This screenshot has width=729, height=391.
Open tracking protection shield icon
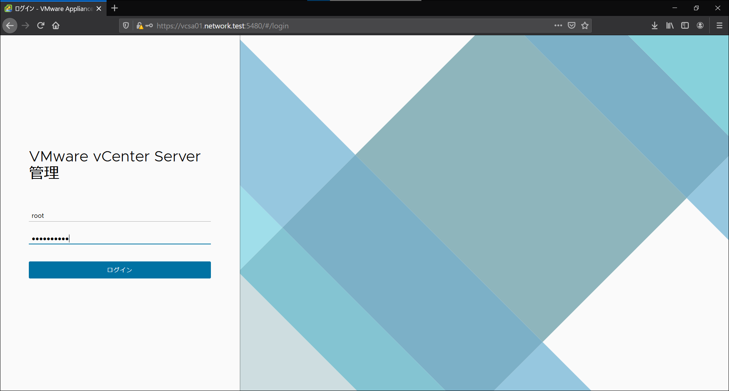coord(126,26)
